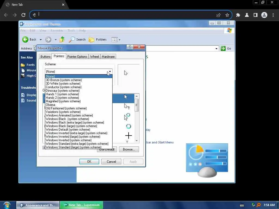Click the cursor list scroll-up arrow

tap(137, 96)
